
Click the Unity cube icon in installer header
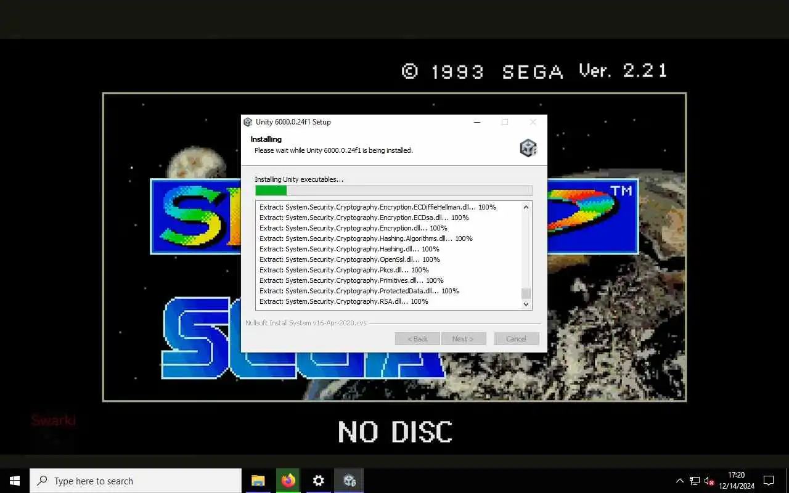click(x=528, y=148)
